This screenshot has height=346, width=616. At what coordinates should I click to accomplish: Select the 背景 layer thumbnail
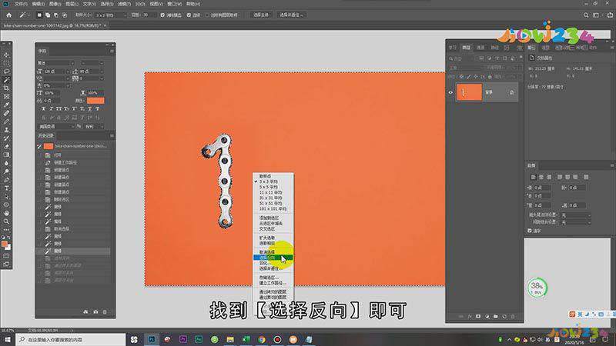[x=469, y=92]
